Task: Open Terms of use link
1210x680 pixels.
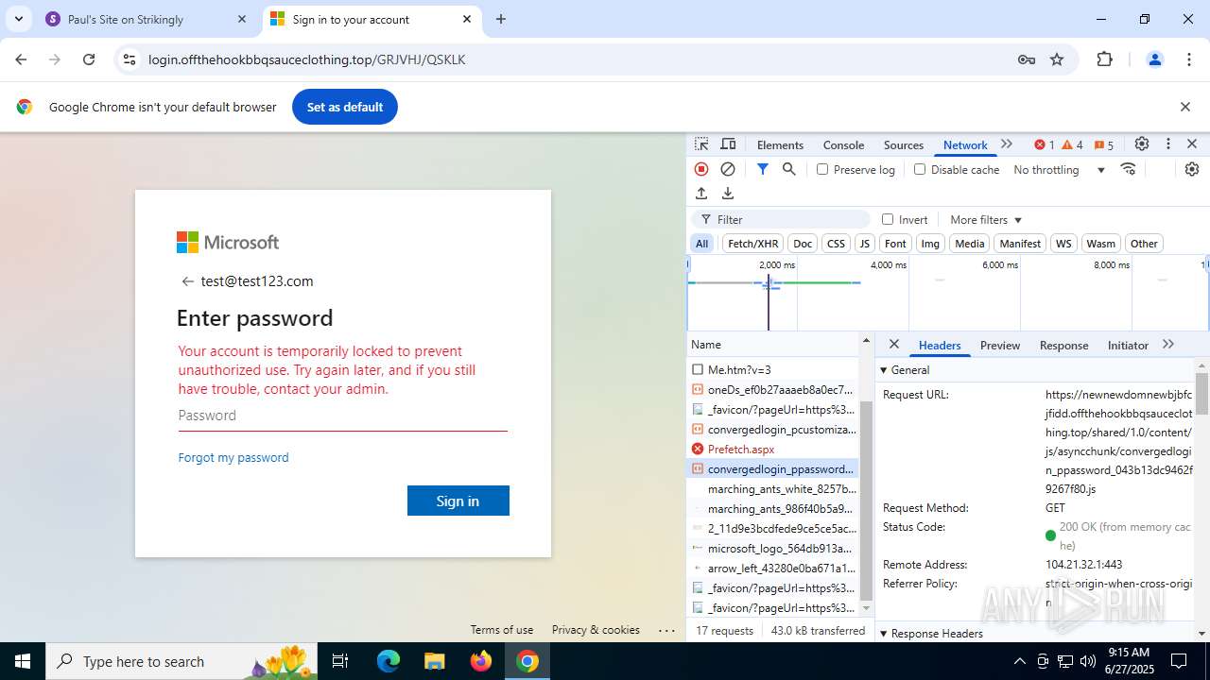Action: pyautogui.click(x=502, y=630)
